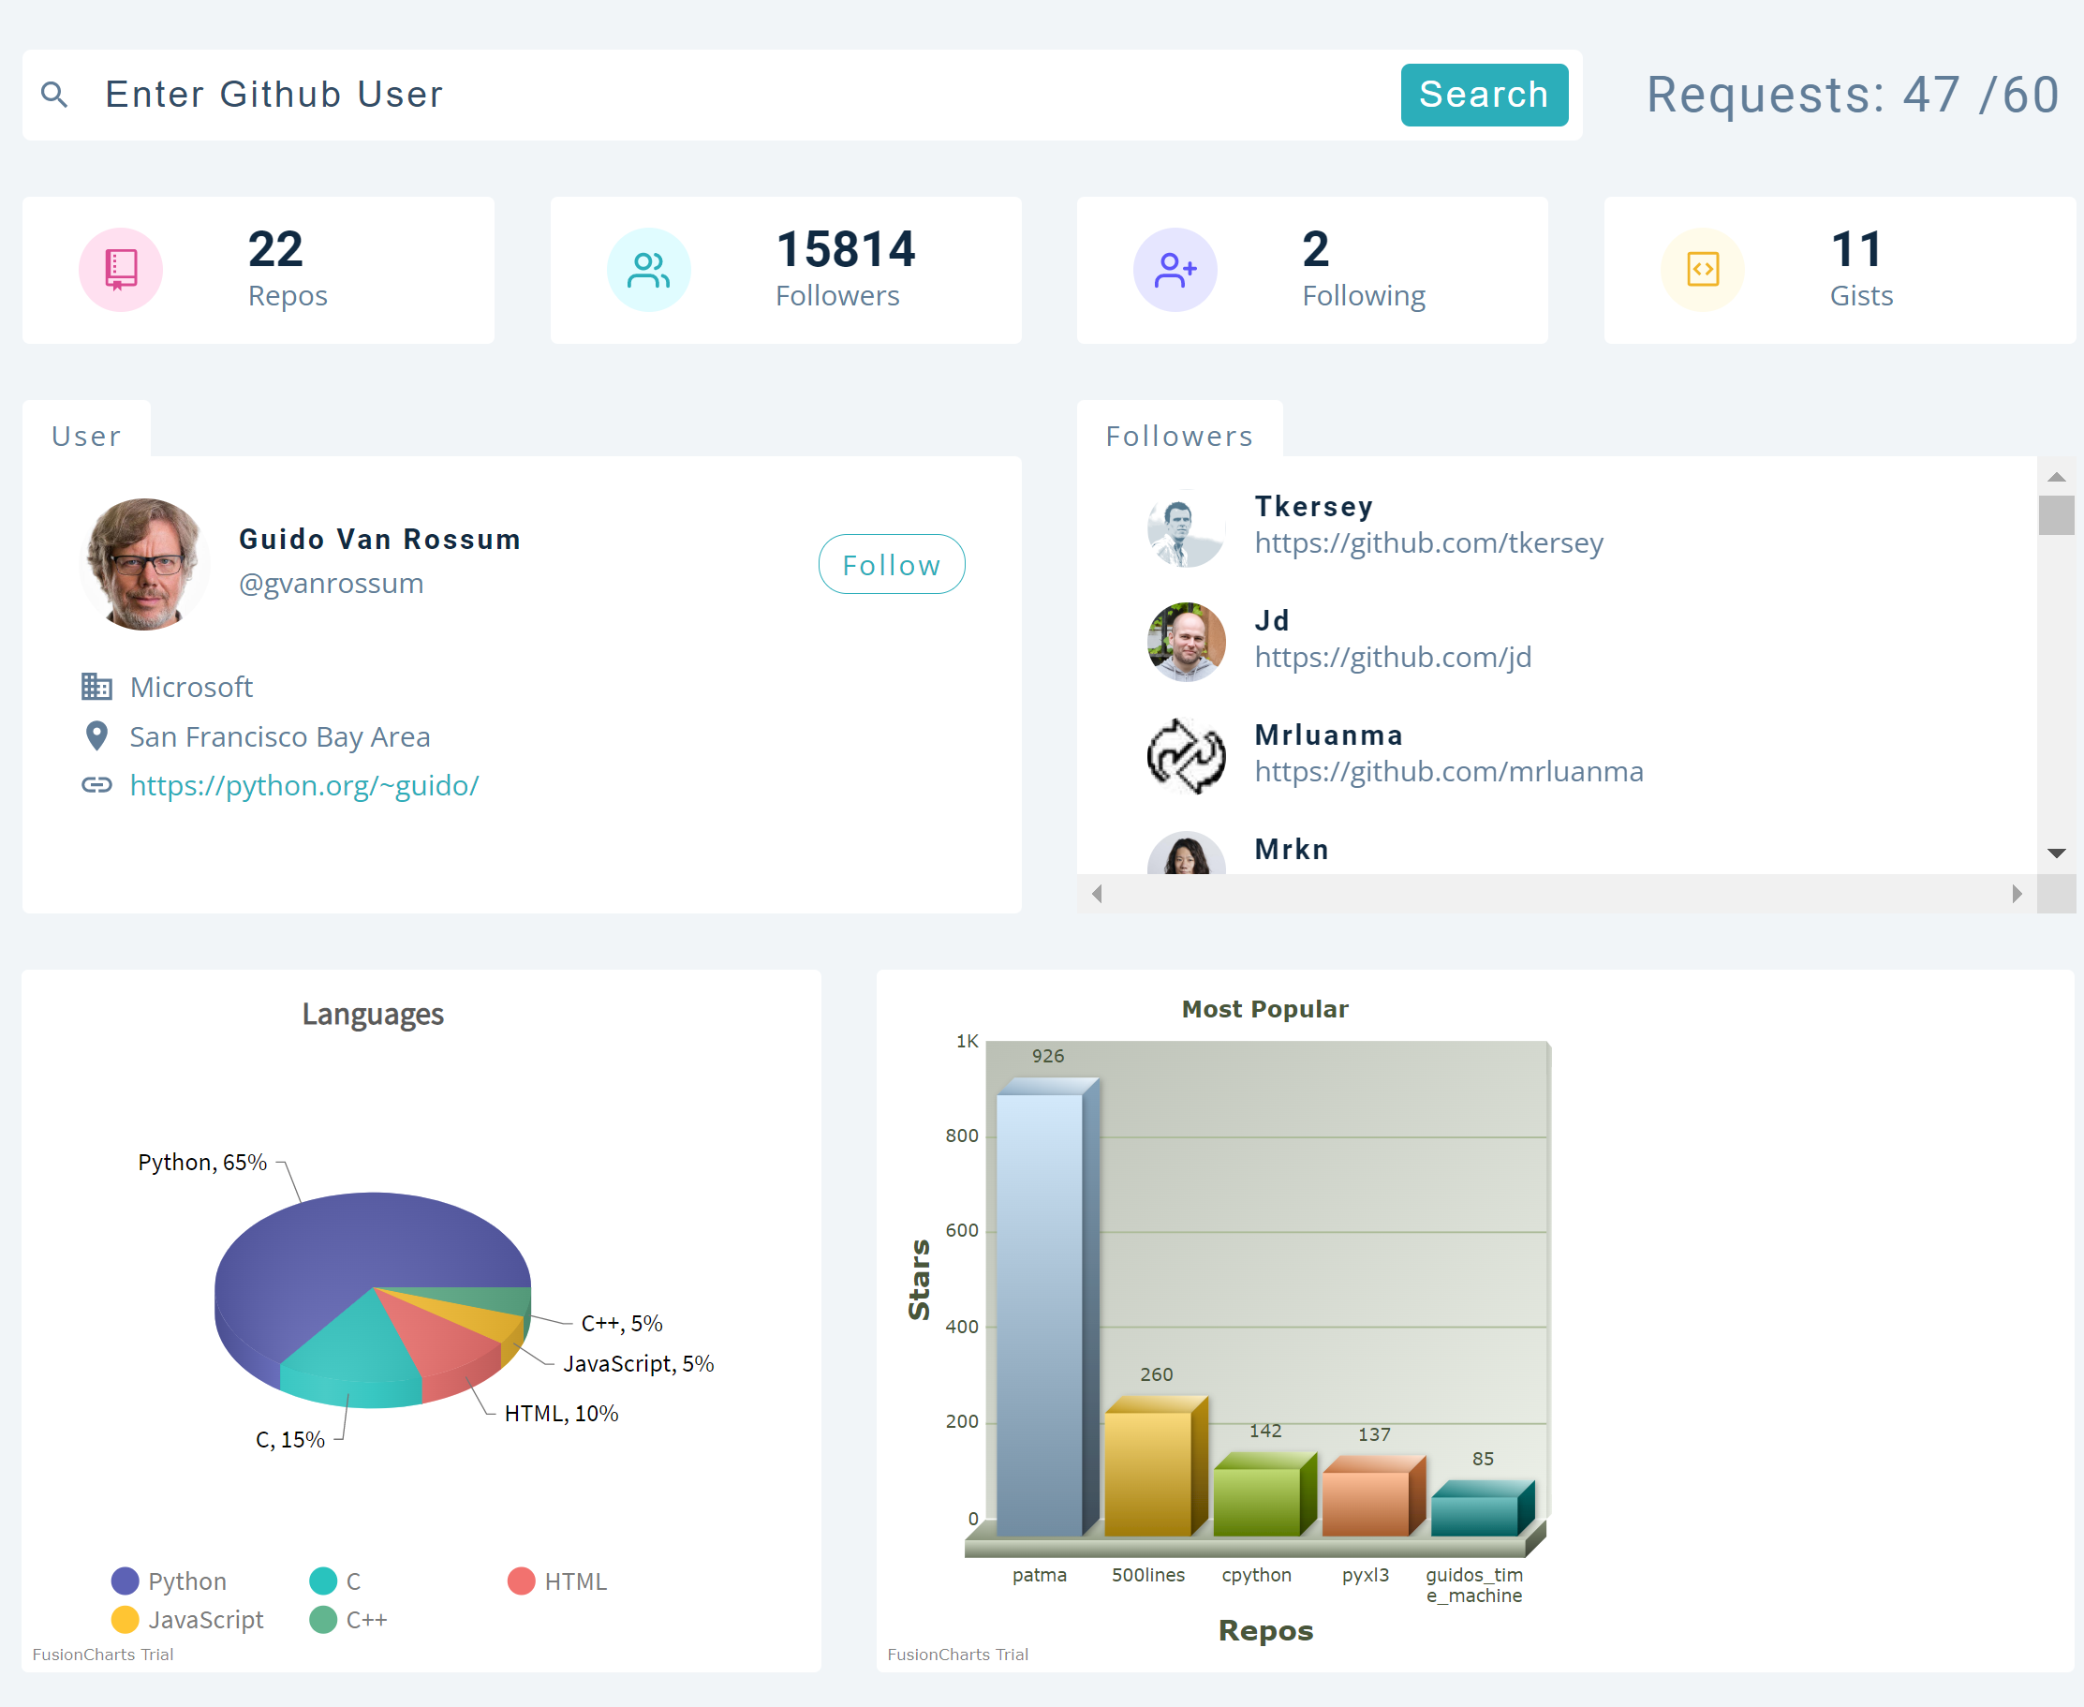Image resolution: width=2084 pixels, height=1707 pixels.
Task: Toggle the Python legend item
Action: [x=170, y=1581]
